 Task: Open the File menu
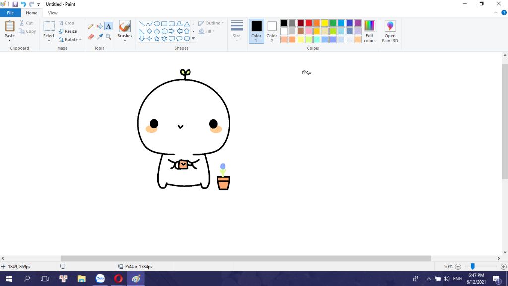pos(10,13)
